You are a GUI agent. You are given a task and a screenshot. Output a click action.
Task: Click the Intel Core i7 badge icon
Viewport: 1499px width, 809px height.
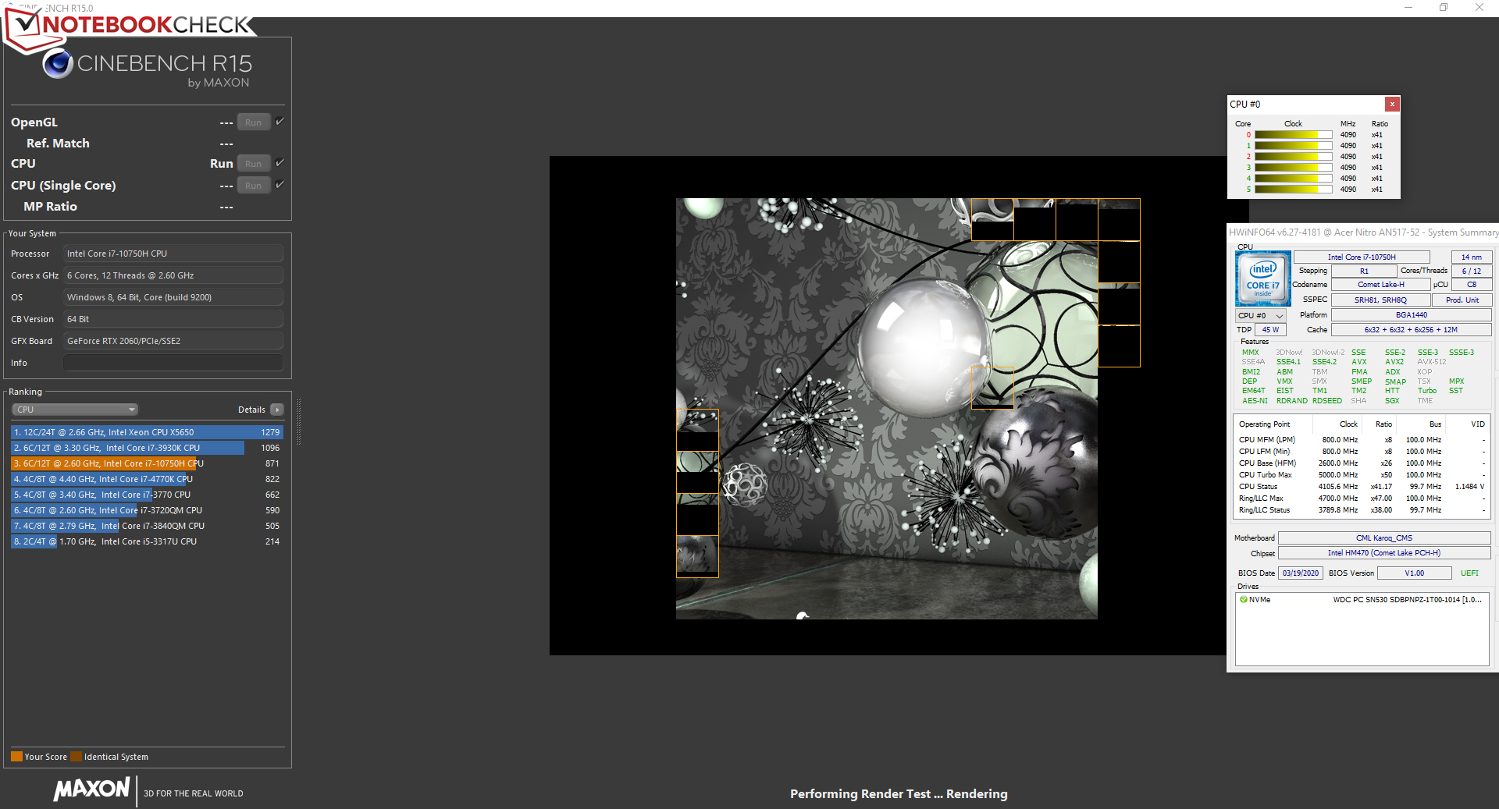click(1262, 279)
